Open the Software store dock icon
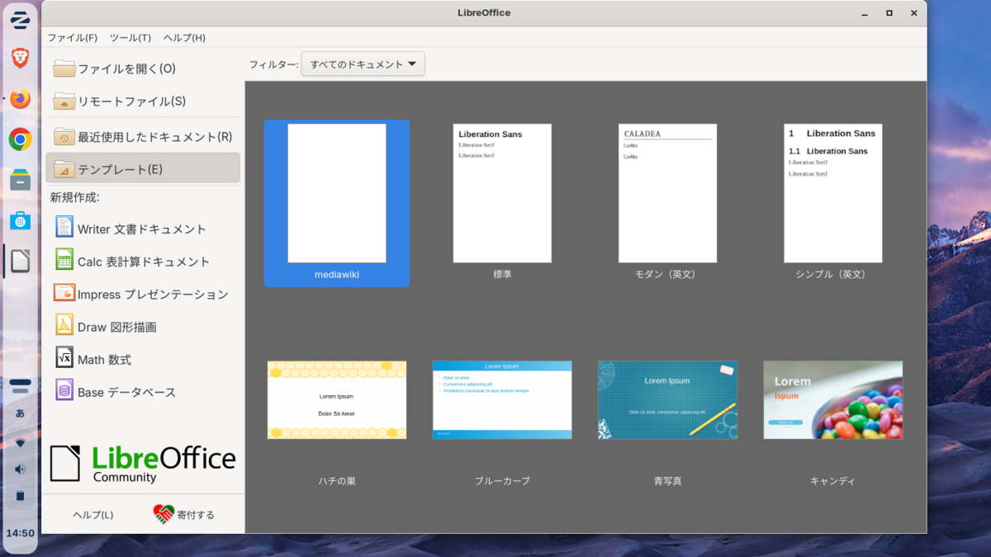The width and height of the screenshot is (991, 557). click(x=21, y=220)
